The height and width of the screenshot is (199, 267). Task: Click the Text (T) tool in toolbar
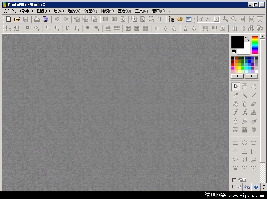(160, 19)
